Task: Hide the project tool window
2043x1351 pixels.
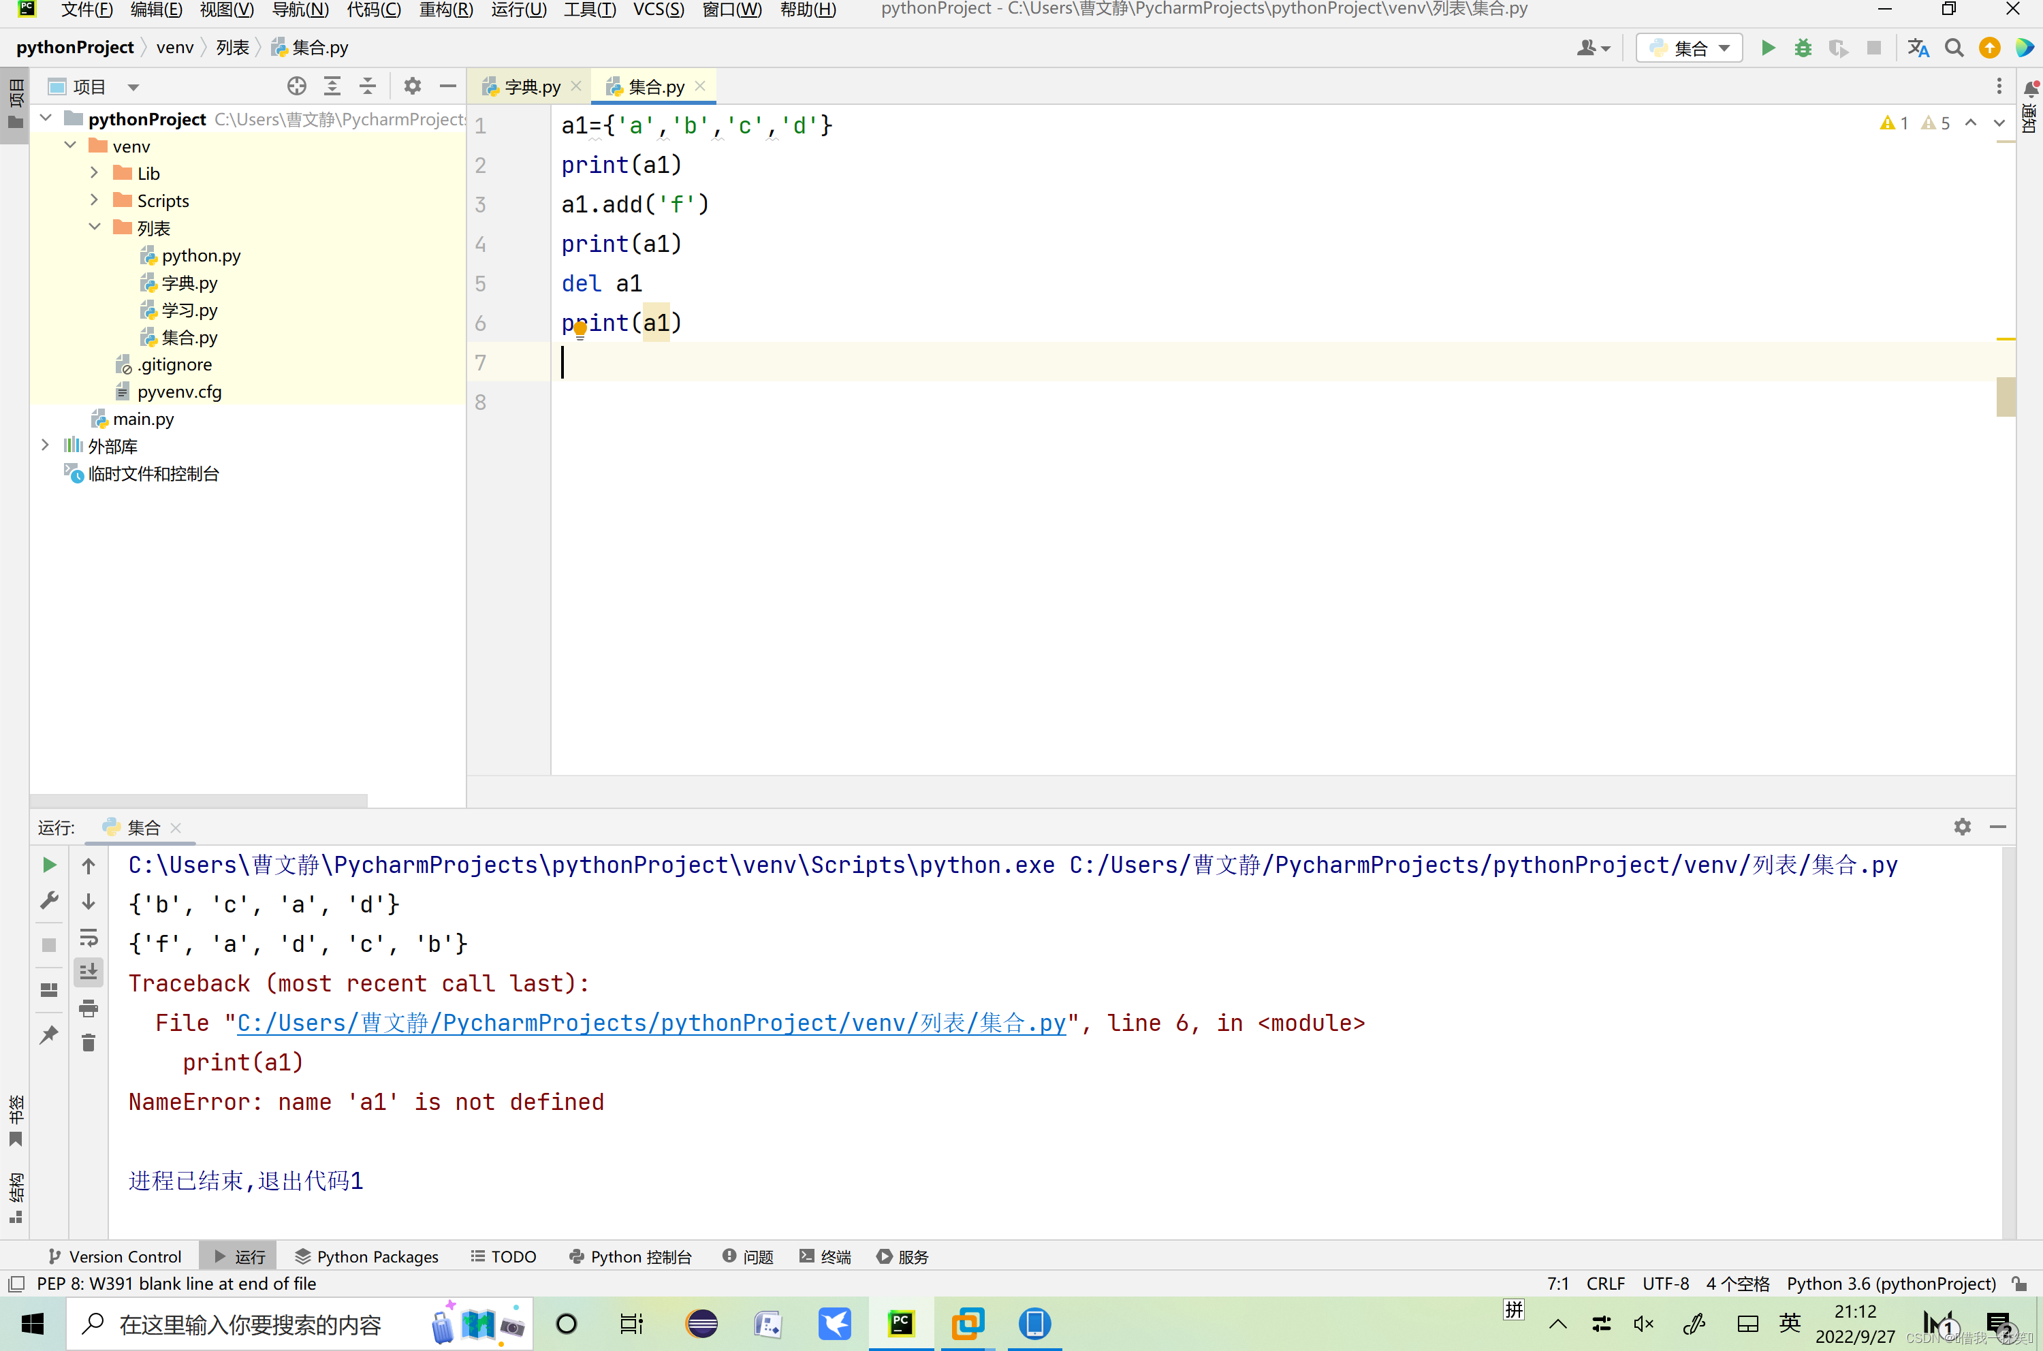Action: (448, 86)
